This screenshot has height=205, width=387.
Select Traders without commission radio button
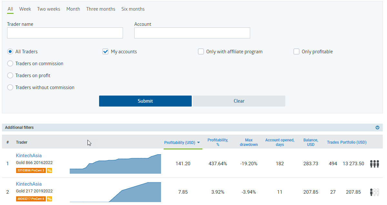pyautogui.click(x=10, y=87)
